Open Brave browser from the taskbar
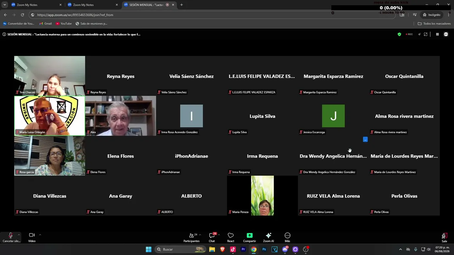This screenshot has height=255, width=454. 222,249
